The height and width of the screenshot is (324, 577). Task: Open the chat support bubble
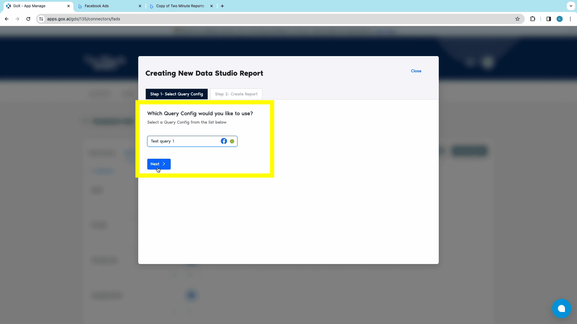tap(561, 308)
